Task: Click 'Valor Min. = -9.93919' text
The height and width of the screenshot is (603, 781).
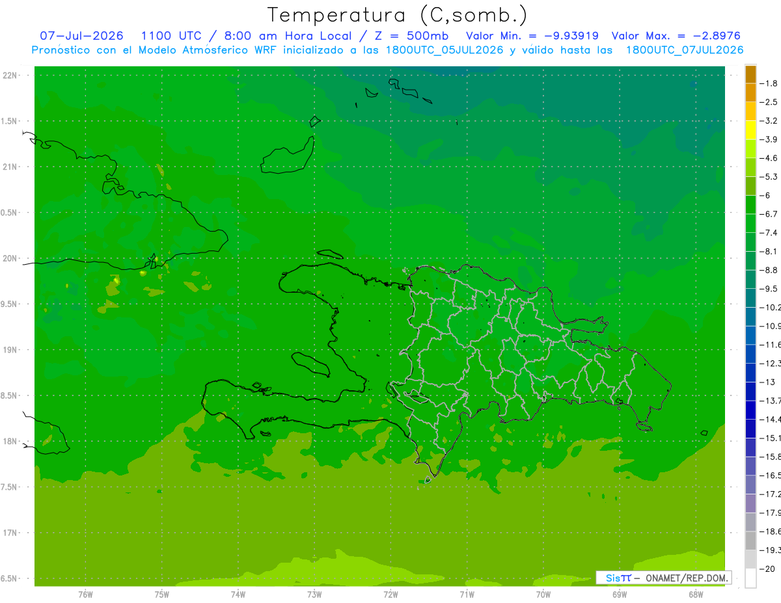Action: pos(532,36)
